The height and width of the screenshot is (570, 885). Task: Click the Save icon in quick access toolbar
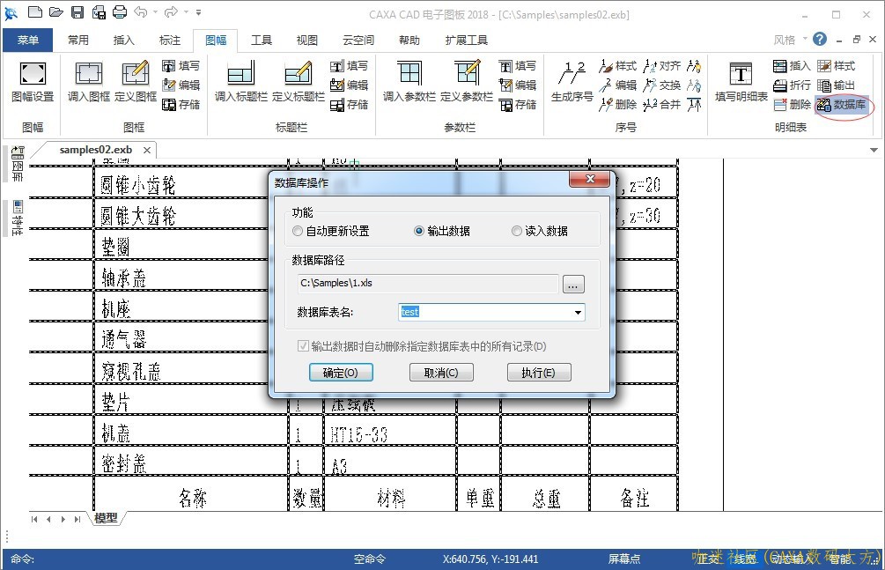coord(77,11)
